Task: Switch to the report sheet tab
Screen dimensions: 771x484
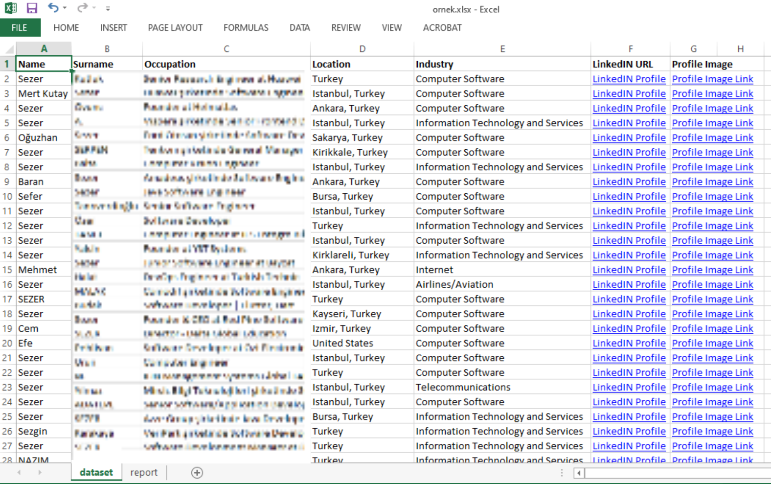Action: pos(144,472)
